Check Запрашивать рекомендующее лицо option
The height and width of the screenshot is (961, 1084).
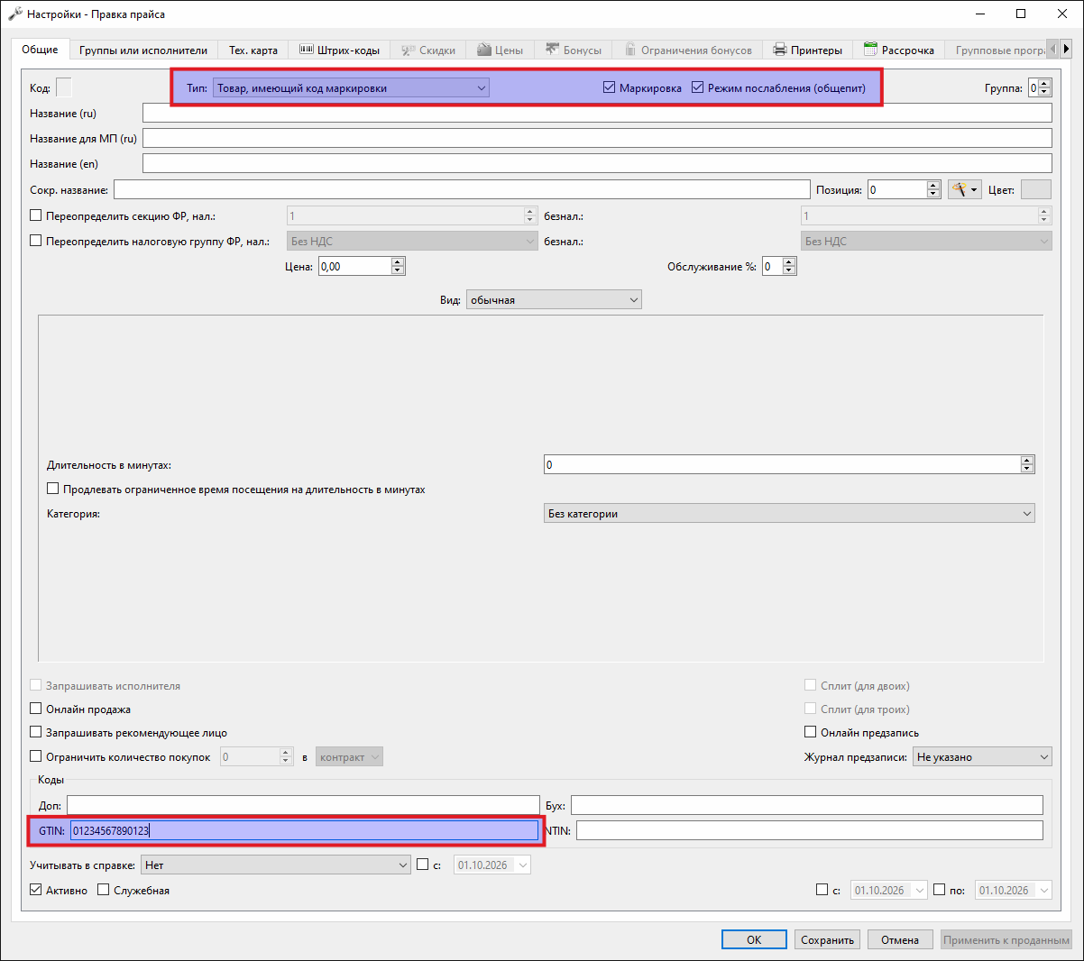click(36, 733)
